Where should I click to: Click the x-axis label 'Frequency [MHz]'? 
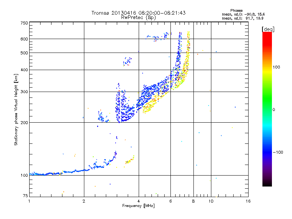point(138,206)
